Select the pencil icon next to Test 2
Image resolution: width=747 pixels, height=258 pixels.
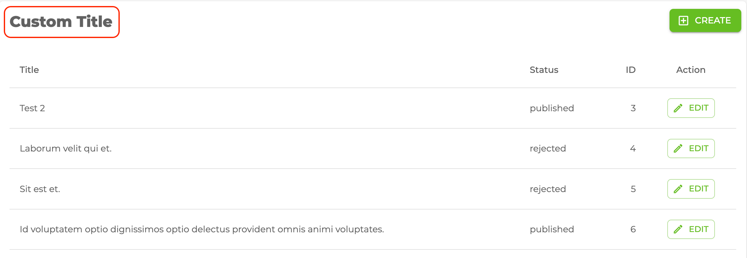(x=678, y=108)
